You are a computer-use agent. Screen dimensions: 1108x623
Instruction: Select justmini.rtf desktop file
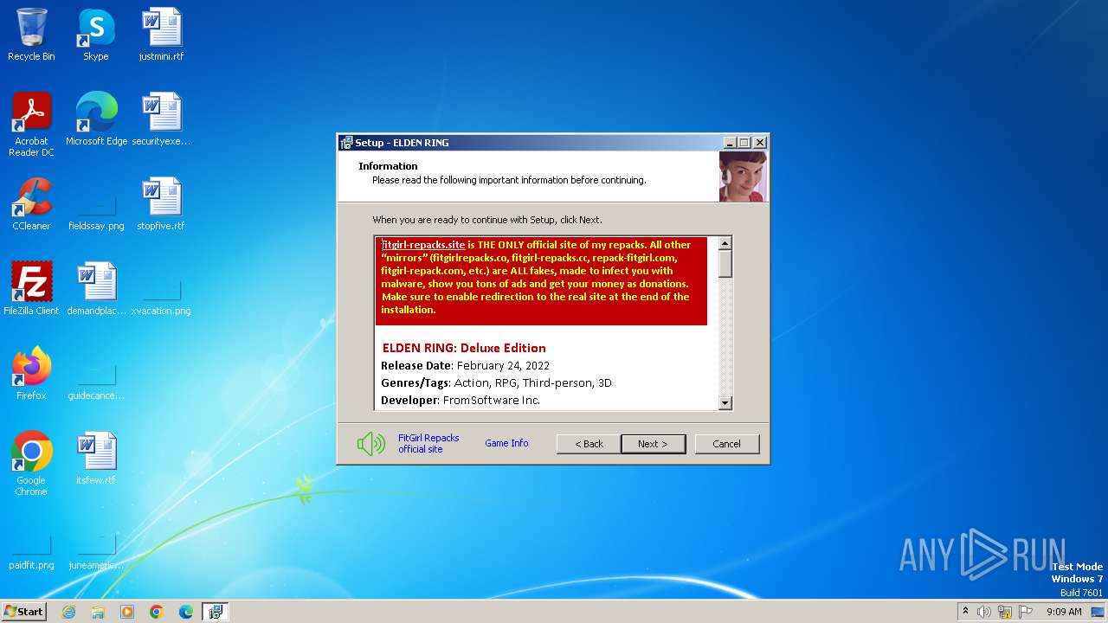tap(161, 35)
